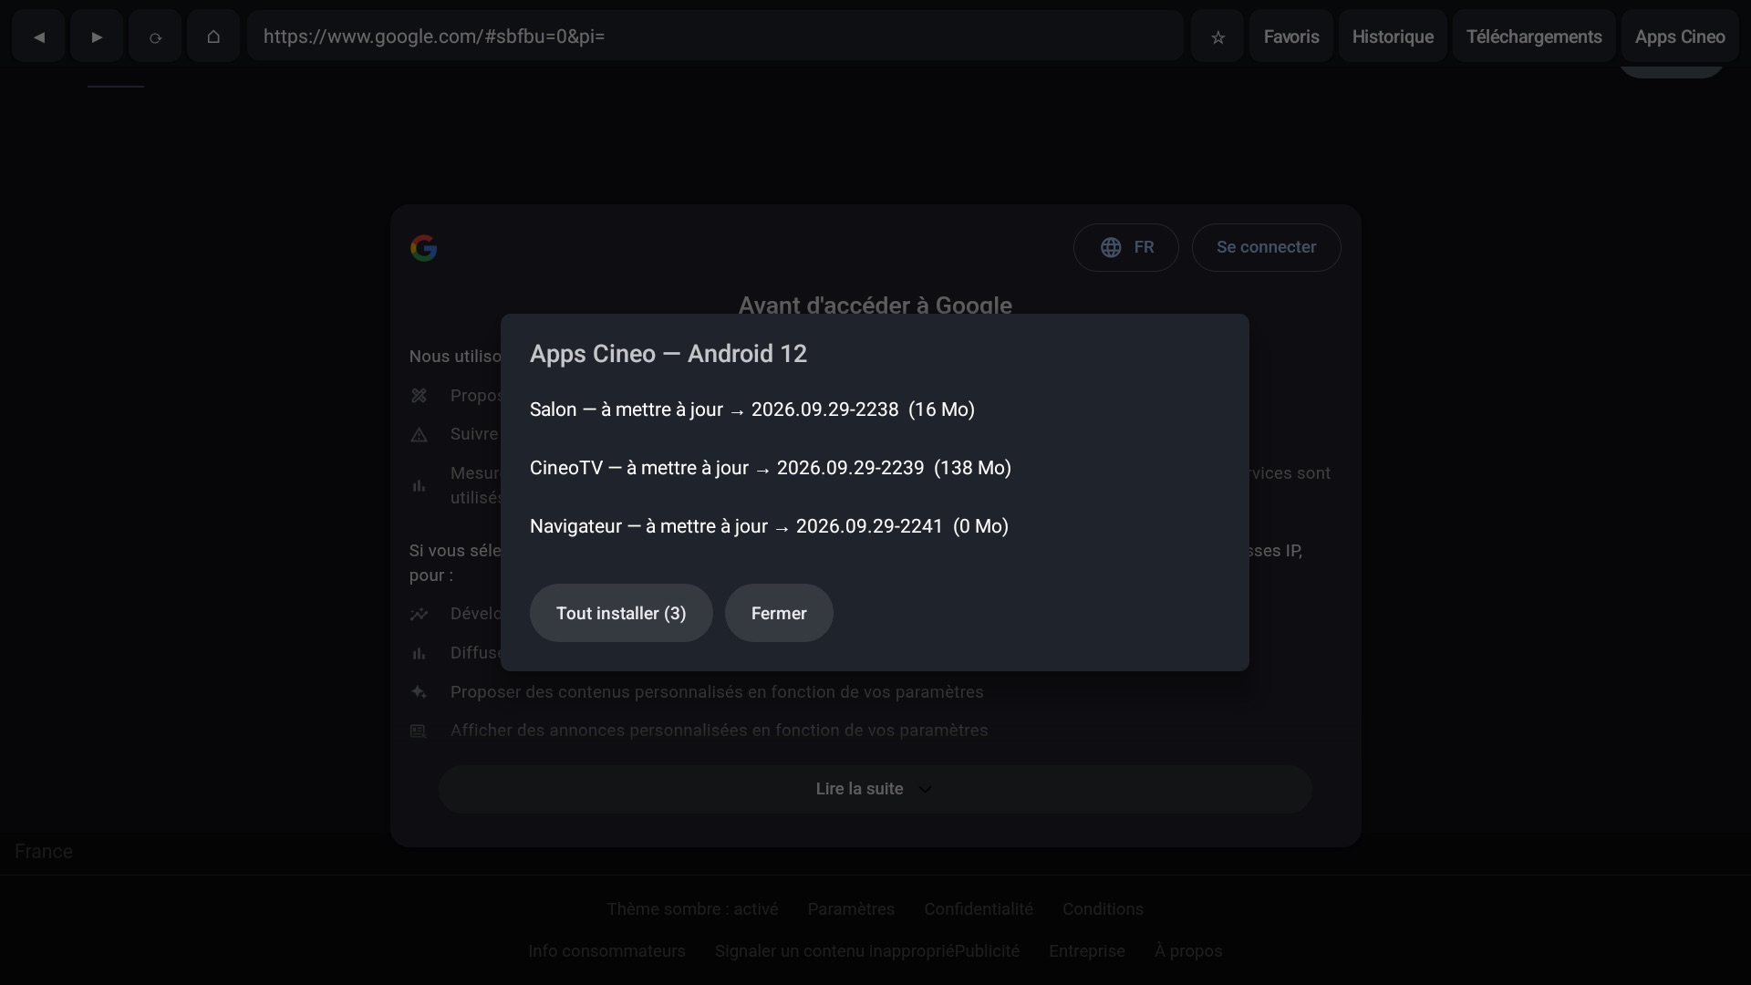
Task: Go forward with the right arrow button
Action: pos(97,36)
